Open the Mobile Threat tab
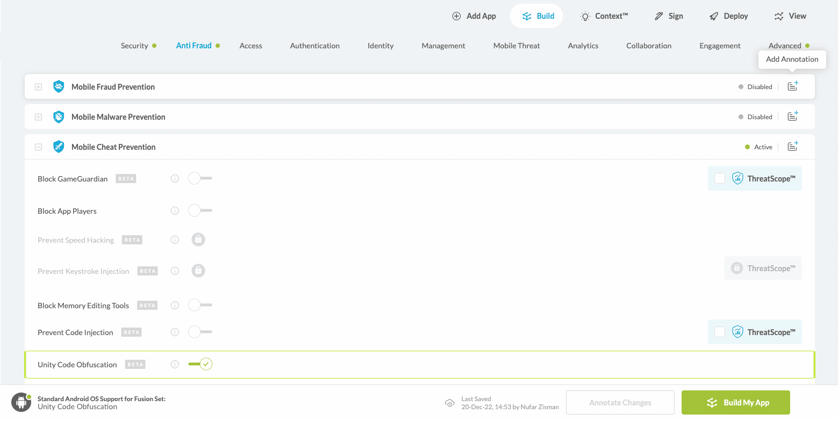This screenshot has width=838, height=421. (517, 46)
